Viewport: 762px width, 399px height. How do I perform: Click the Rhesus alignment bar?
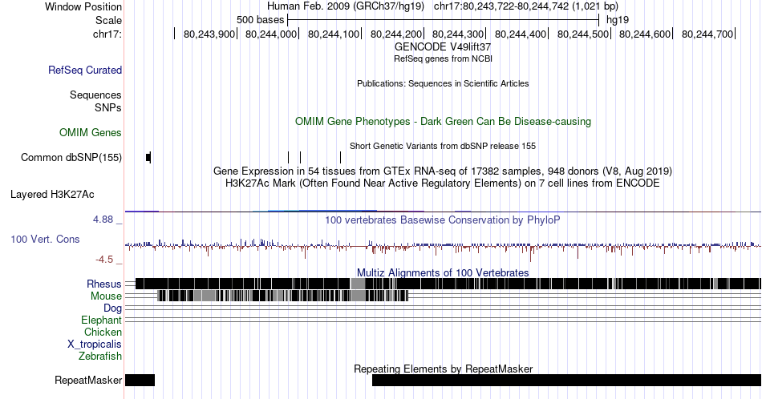(x=448, y=284)
